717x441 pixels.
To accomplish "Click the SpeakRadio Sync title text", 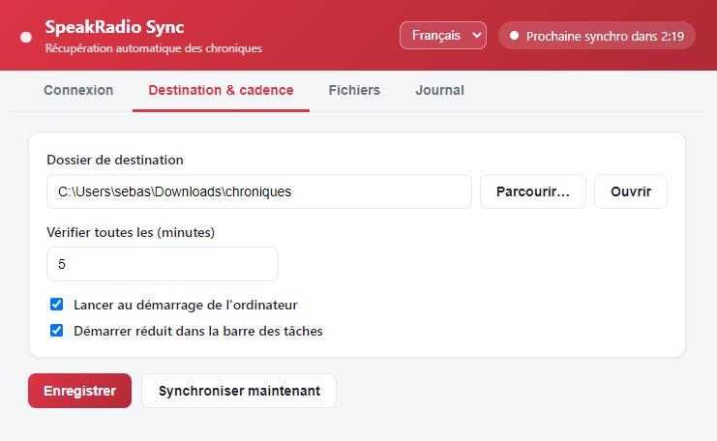I will (114, 27).
